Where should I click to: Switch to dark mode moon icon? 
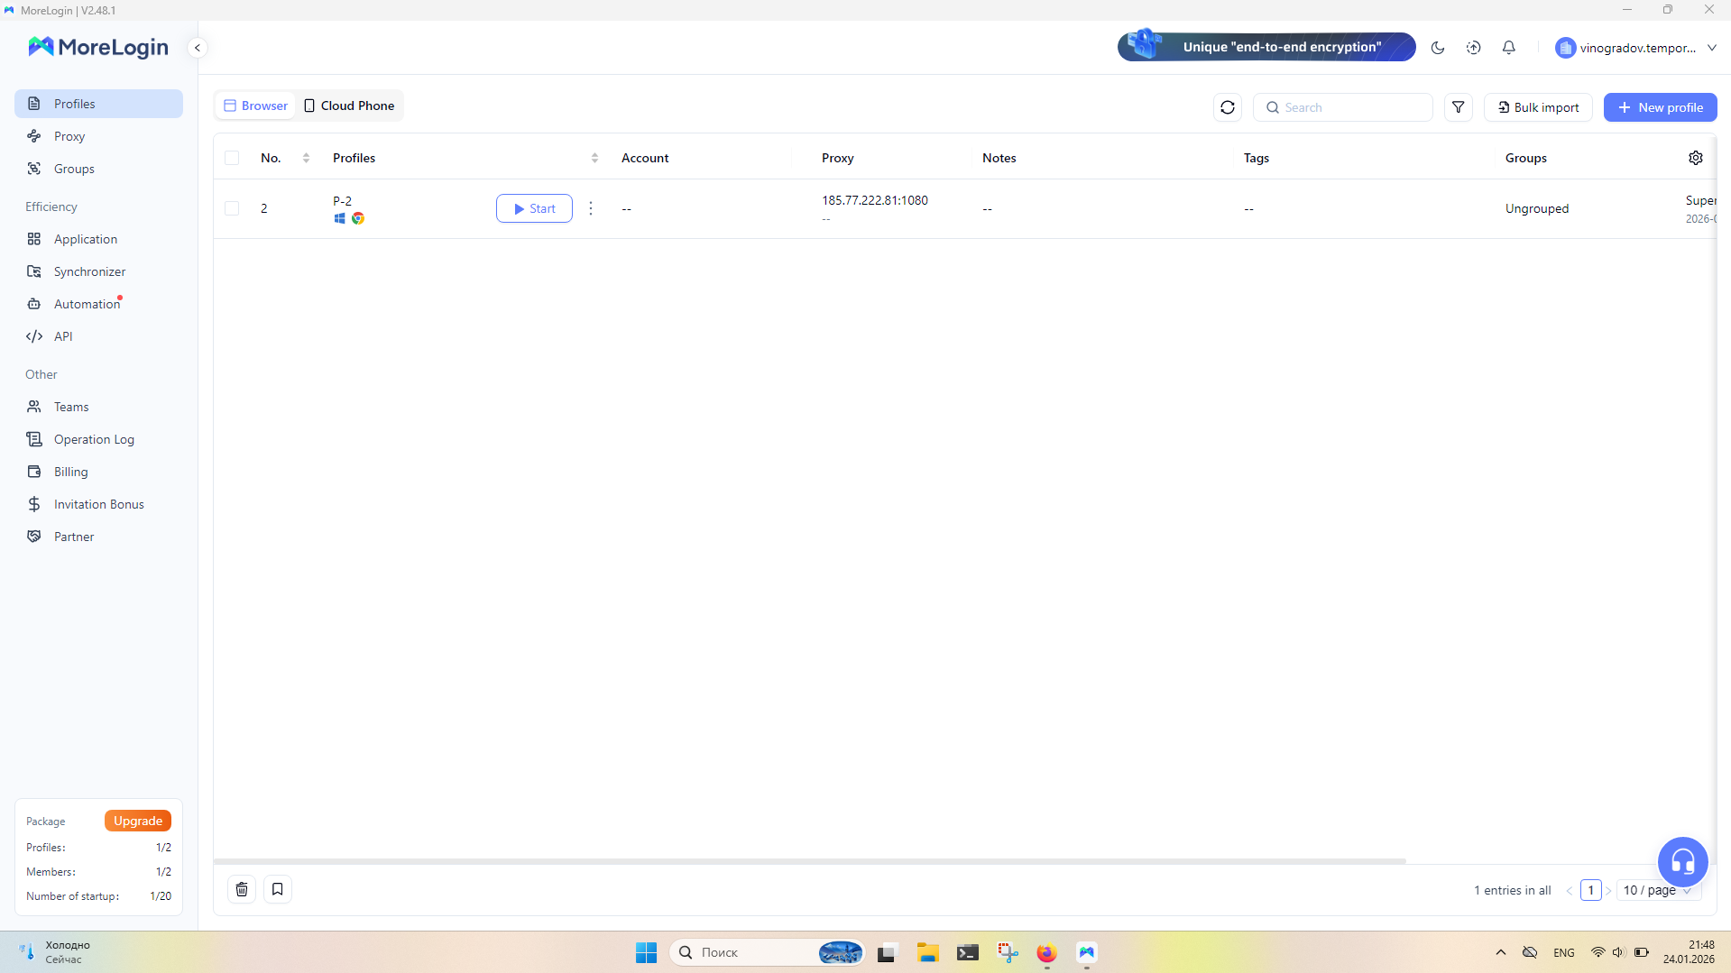pos(1438,48)
